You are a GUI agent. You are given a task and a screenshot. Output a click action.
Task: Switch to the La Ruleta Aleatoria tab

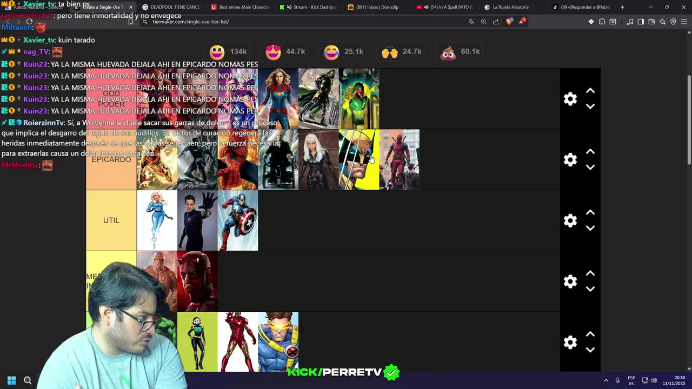514,7
